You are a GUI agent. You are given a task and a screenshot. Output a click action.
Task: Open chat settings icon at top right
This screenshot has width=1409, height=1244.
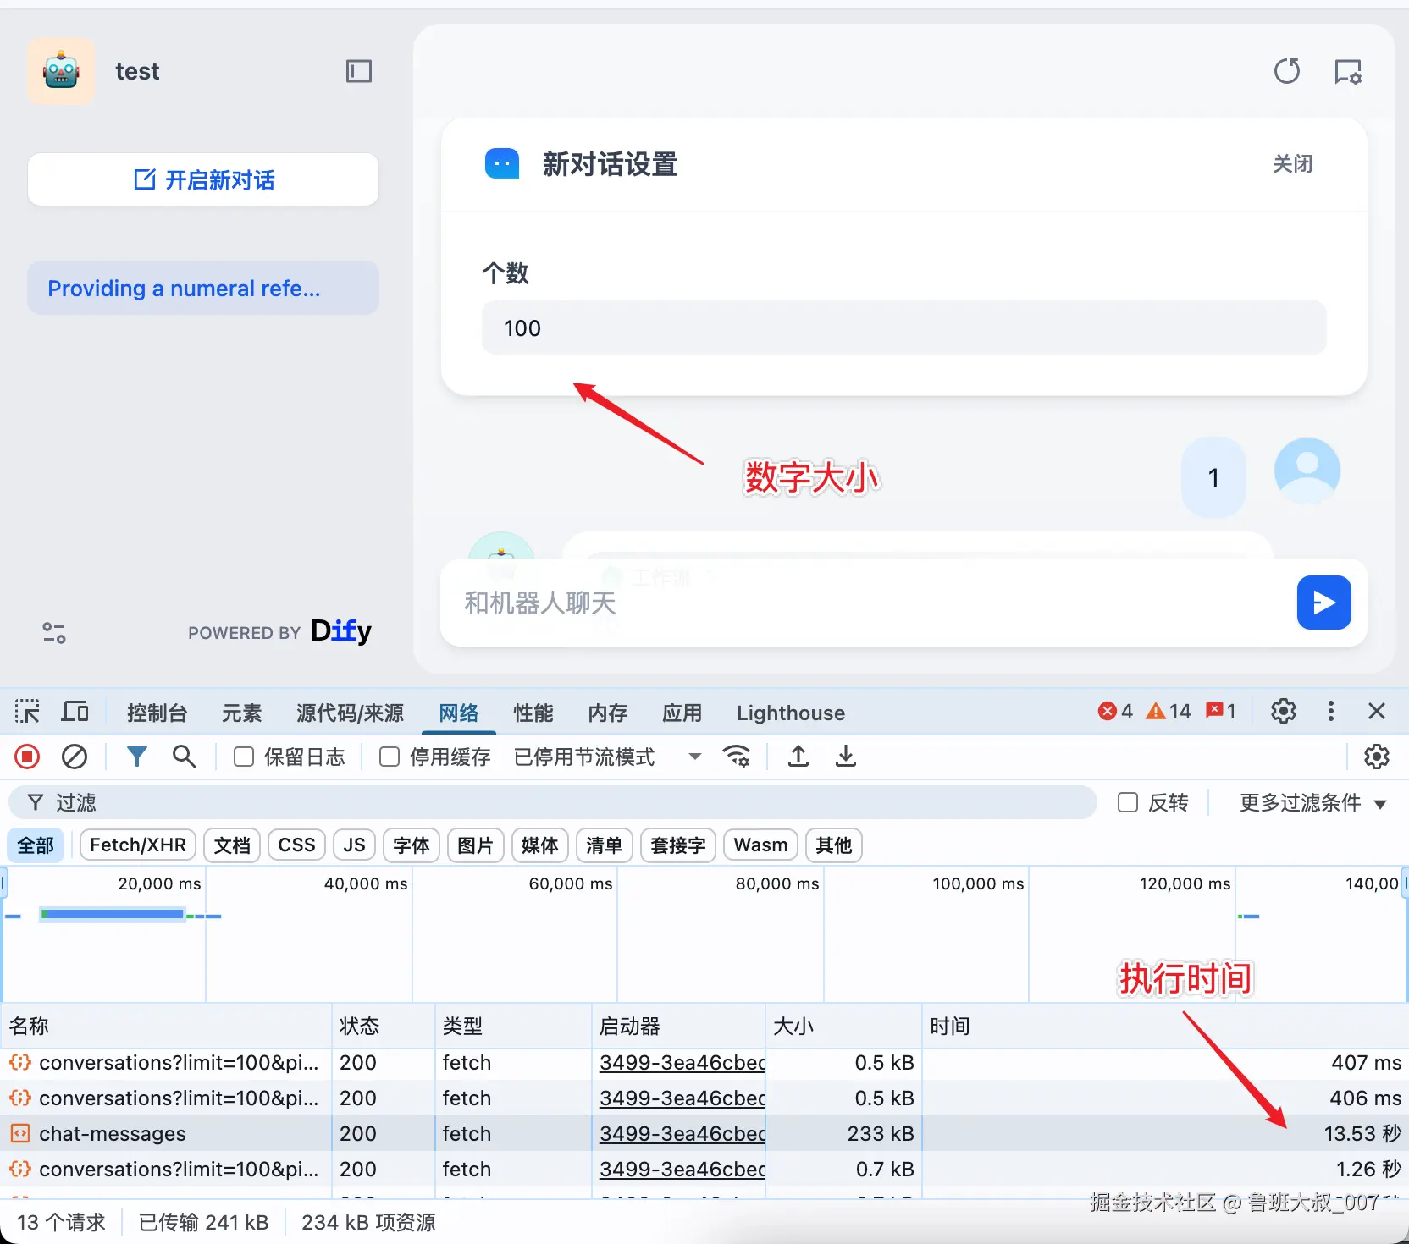(1348, 72)
